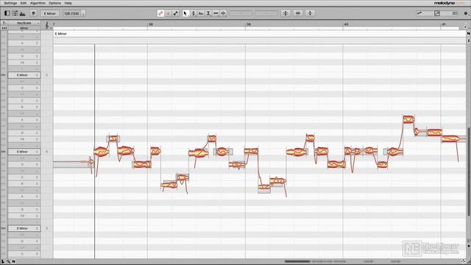
Task: Open the Quantize Time macro
Action: [x=297, y=13]
